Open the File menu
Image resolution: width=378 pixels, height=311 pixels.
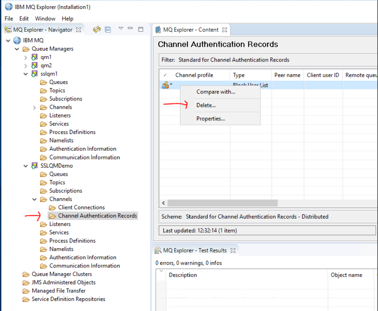point(9,19)
